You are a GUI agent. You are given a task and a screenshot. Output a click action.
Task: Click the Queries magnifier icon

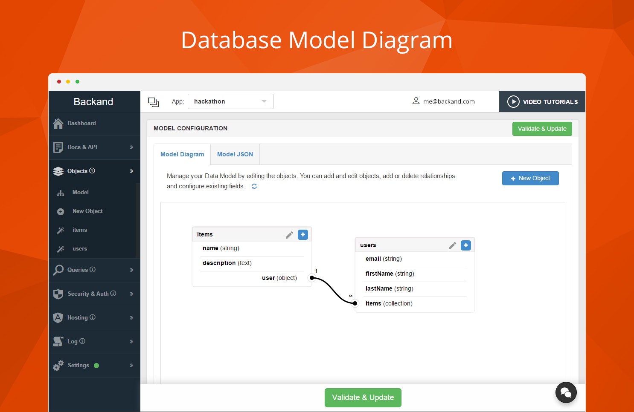pos(58,270)
